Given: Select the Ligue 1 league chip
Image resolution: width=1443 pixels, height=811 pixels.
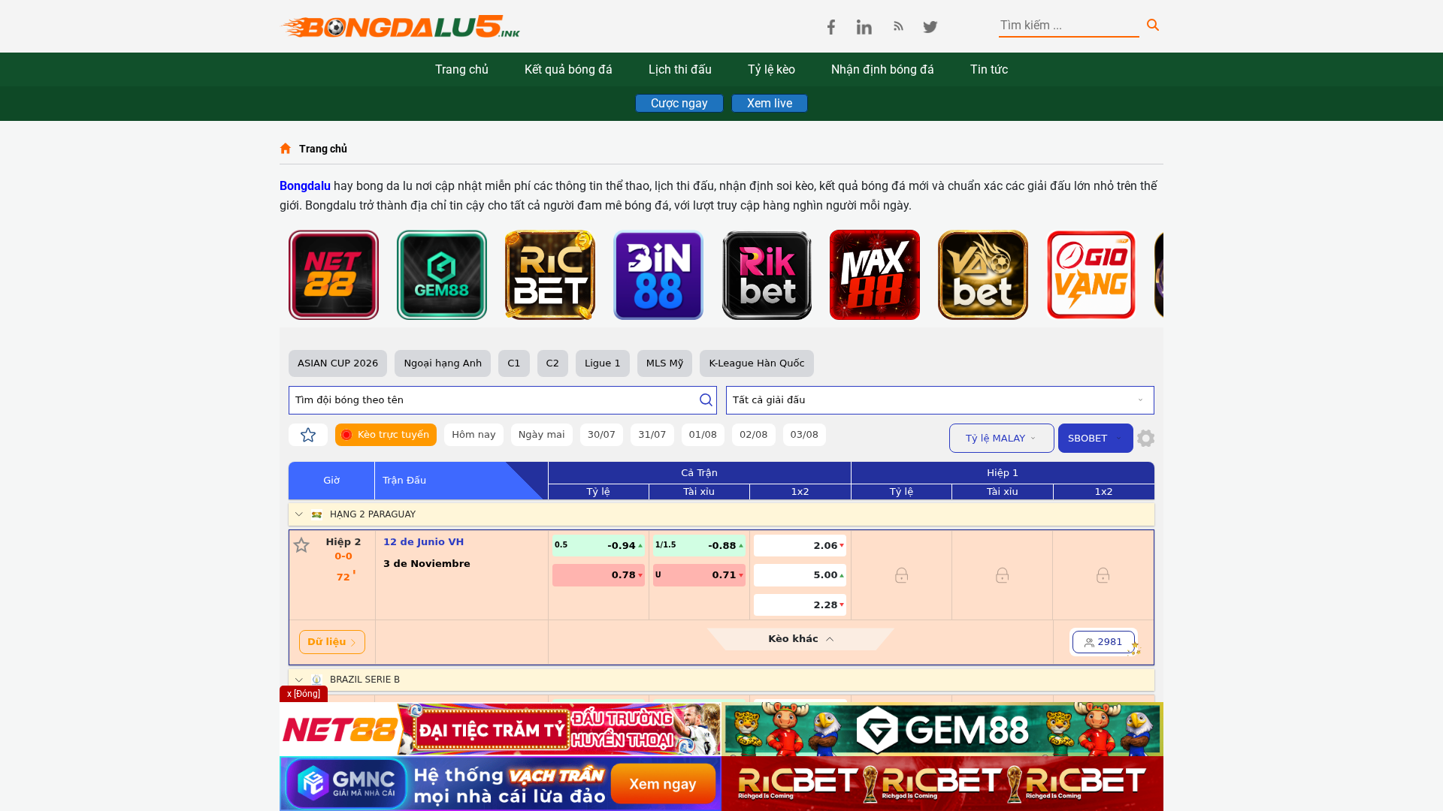Looking at the screenshot, I should pyautogui.click(x=603, y=363).
